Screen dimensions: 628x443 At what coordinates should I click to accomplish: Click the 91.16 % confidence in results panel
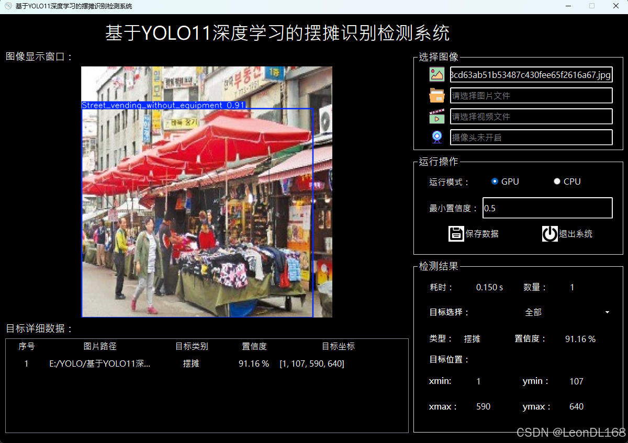coord(580,339)
